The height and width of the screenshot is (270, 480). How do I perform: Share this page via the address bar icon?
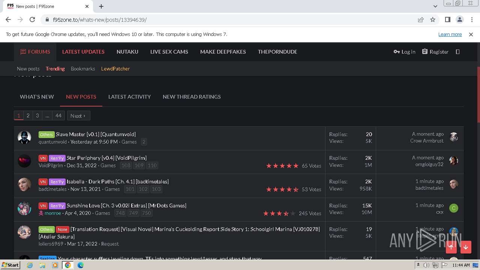421,19
